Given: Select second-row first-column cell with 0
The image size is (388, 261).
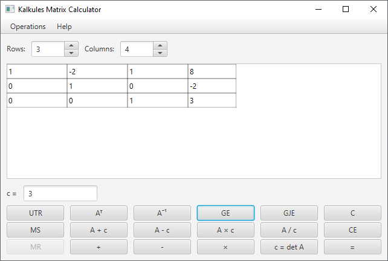Looking at the screenshot, I should point(37,86).
